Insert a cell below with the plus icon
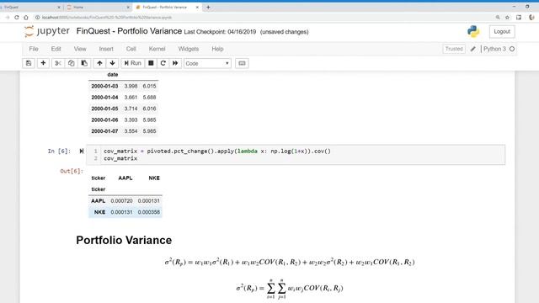This screenshot has width=539, height=303. click(x=43, y=63)
